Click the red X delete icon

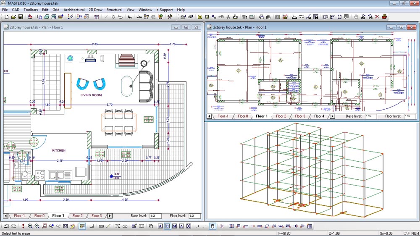pos(377,17)
